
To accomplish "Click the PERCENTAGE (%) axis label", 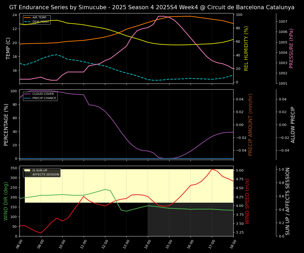I will pyautogui.click(x=6, y=124).
